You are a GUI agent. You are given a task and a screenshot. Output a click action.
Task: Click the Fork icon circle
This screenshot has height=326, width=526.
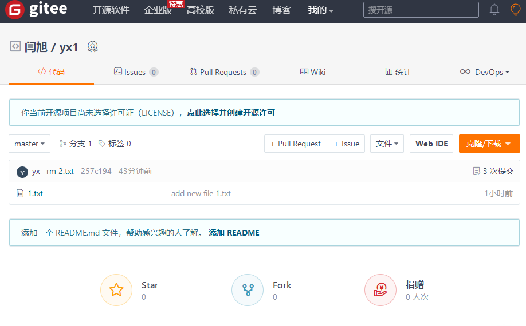tap(248, 290)
